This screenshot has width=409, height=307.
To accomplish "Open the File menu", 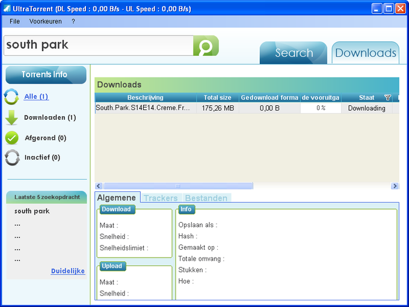I will pos(14,22).
